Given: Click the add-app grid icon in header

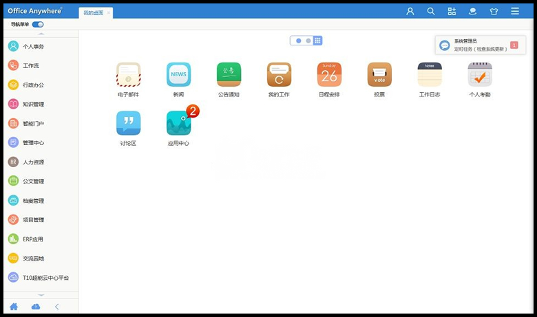Looking at the screenshot, I should (x=452, y=11).
